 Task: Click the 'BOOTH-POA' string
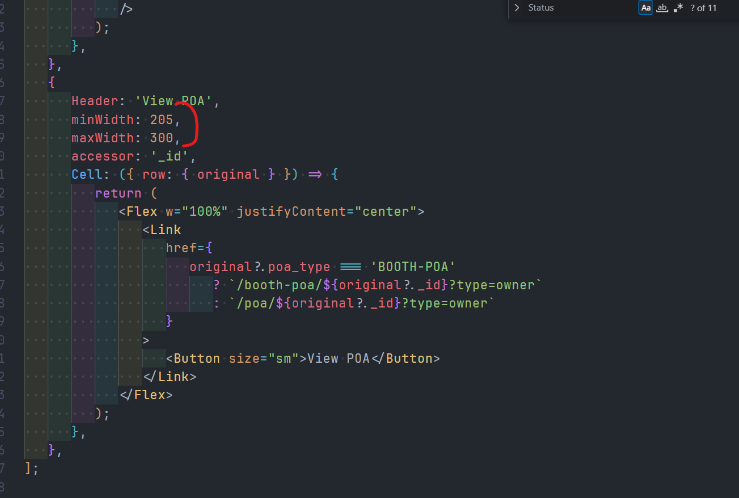[413, 267]
